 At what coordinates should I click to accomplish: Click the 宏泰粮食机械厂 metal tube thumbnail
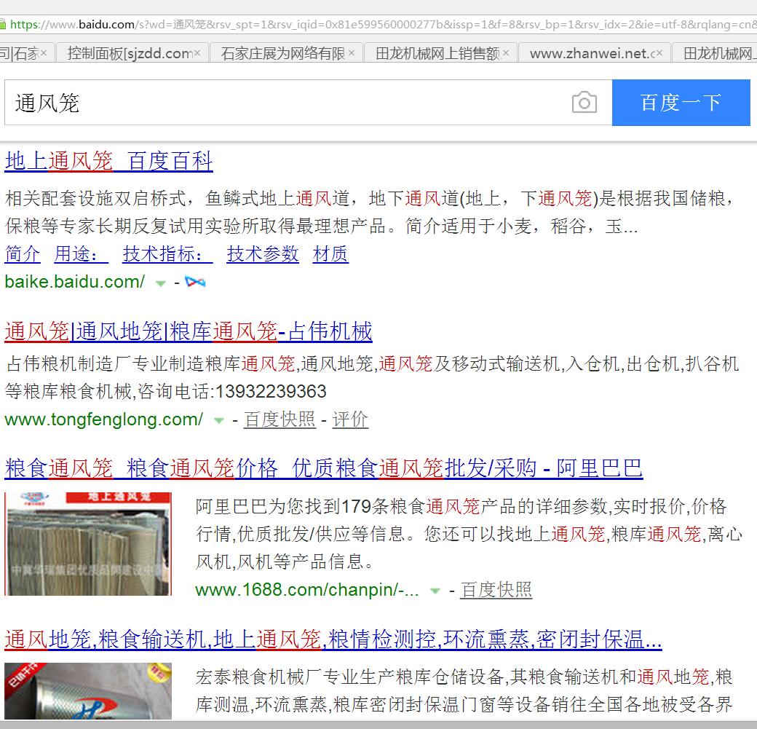88,691
